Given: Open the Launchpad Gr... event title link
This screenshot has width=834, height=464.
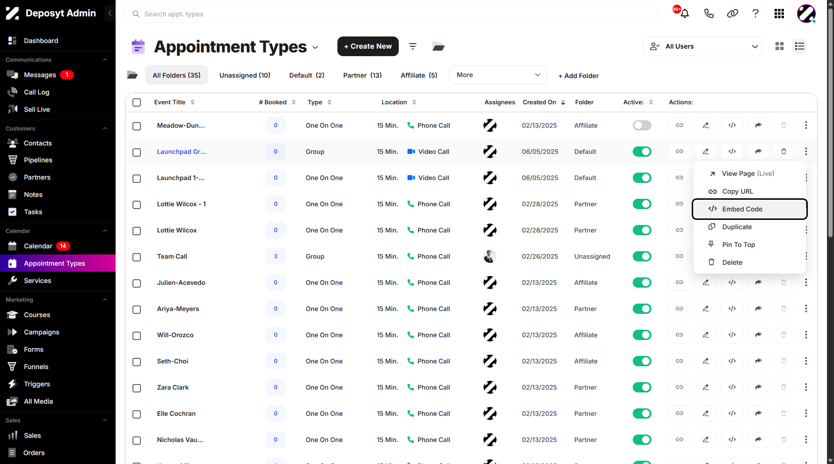Looking at the screenshot, I should 182,152.
